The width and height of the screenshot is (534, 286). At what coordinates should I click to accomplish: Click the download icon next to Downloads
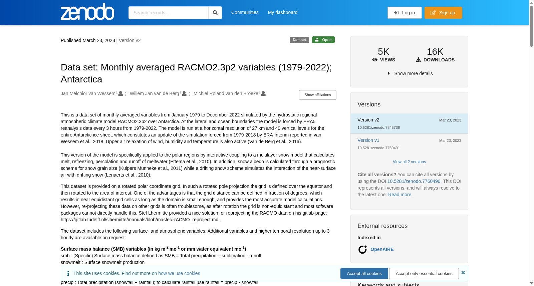tap(418, 60)
